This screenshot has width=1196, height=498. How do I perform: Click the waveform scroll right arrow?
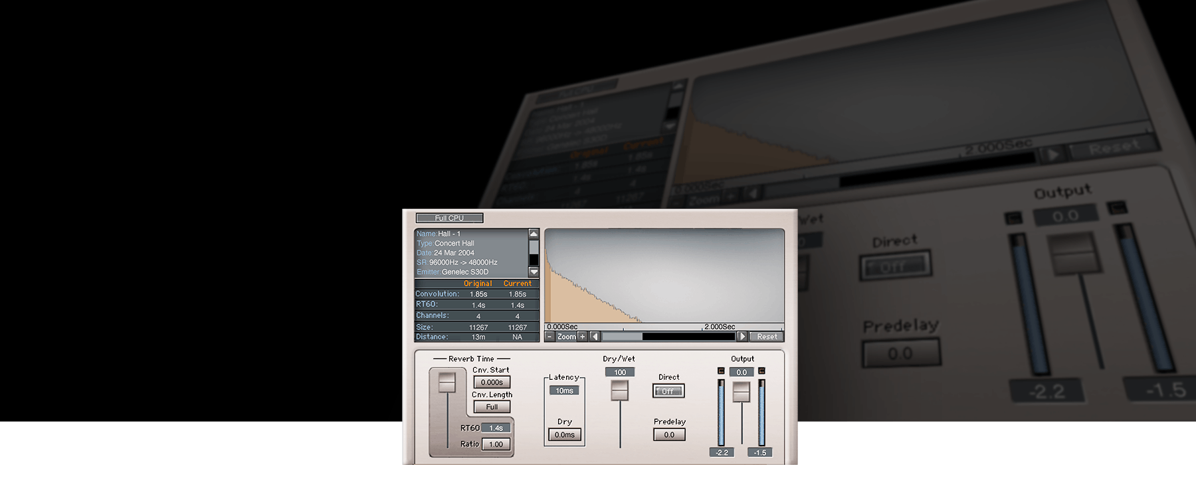coord(742,337)
